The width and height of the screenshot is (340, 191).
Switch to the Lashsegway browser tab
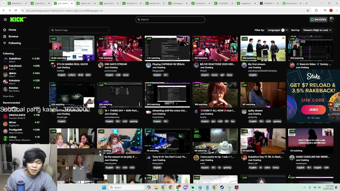[x=177, y=3]
